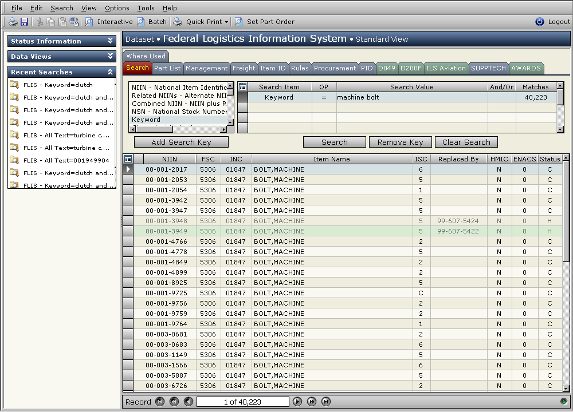Switch to the Procurement tab

[x=335, y=68]
